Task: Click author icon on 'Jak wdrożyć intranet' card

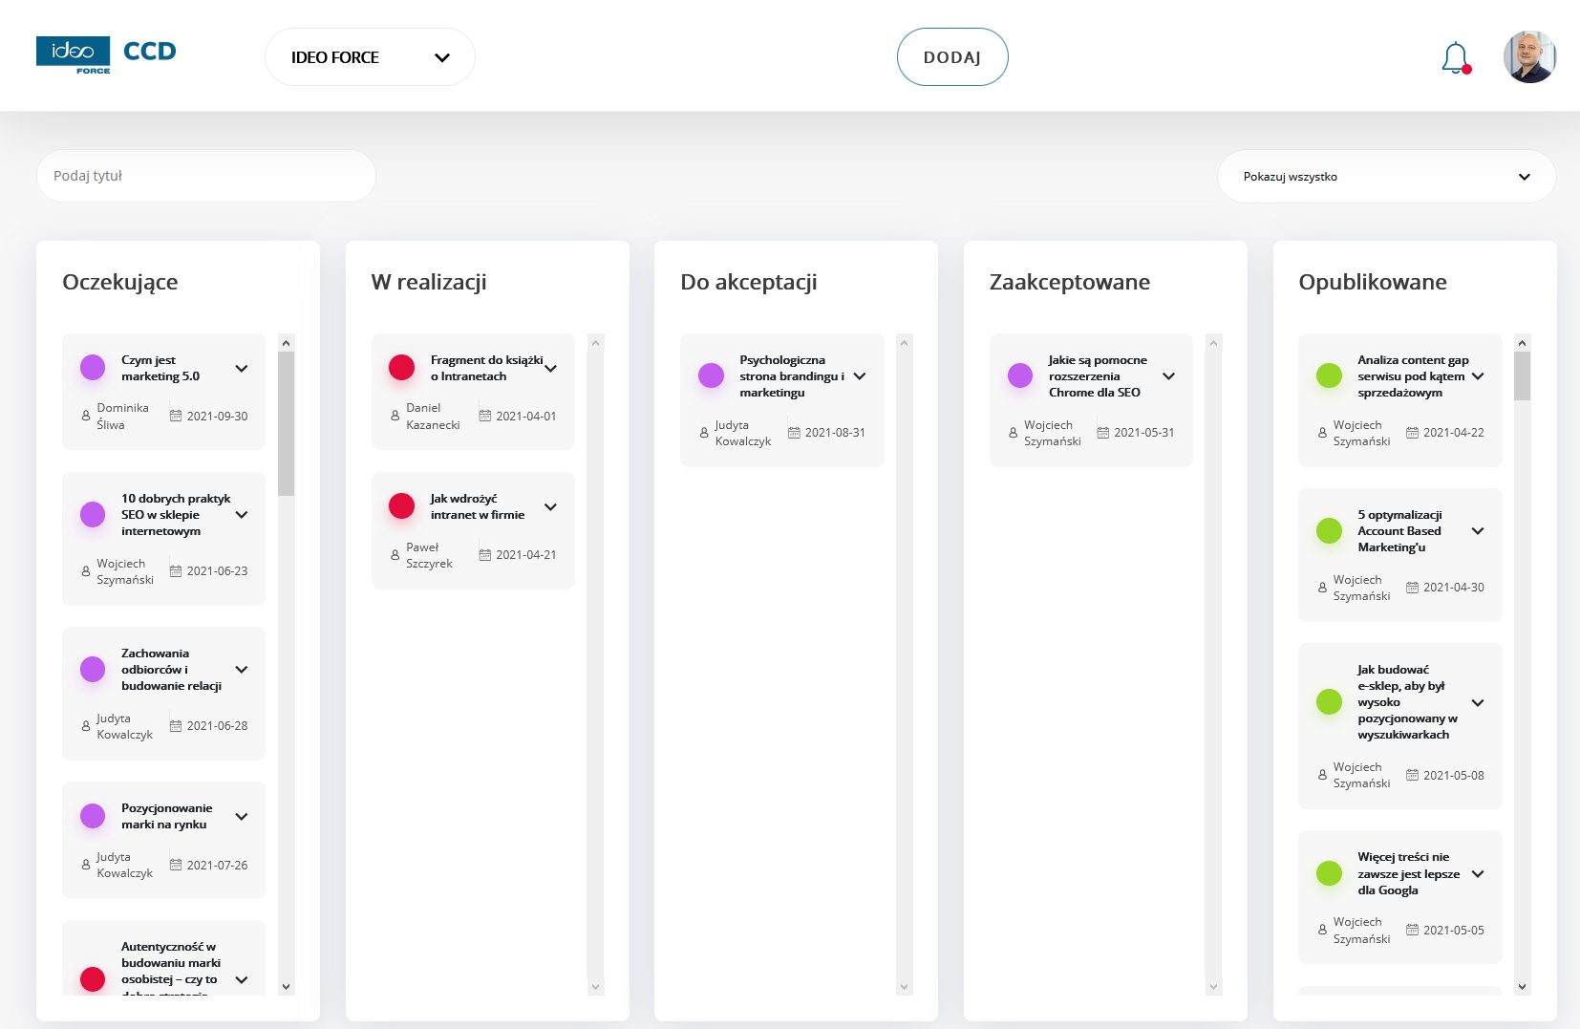Action: click(395, 555)
